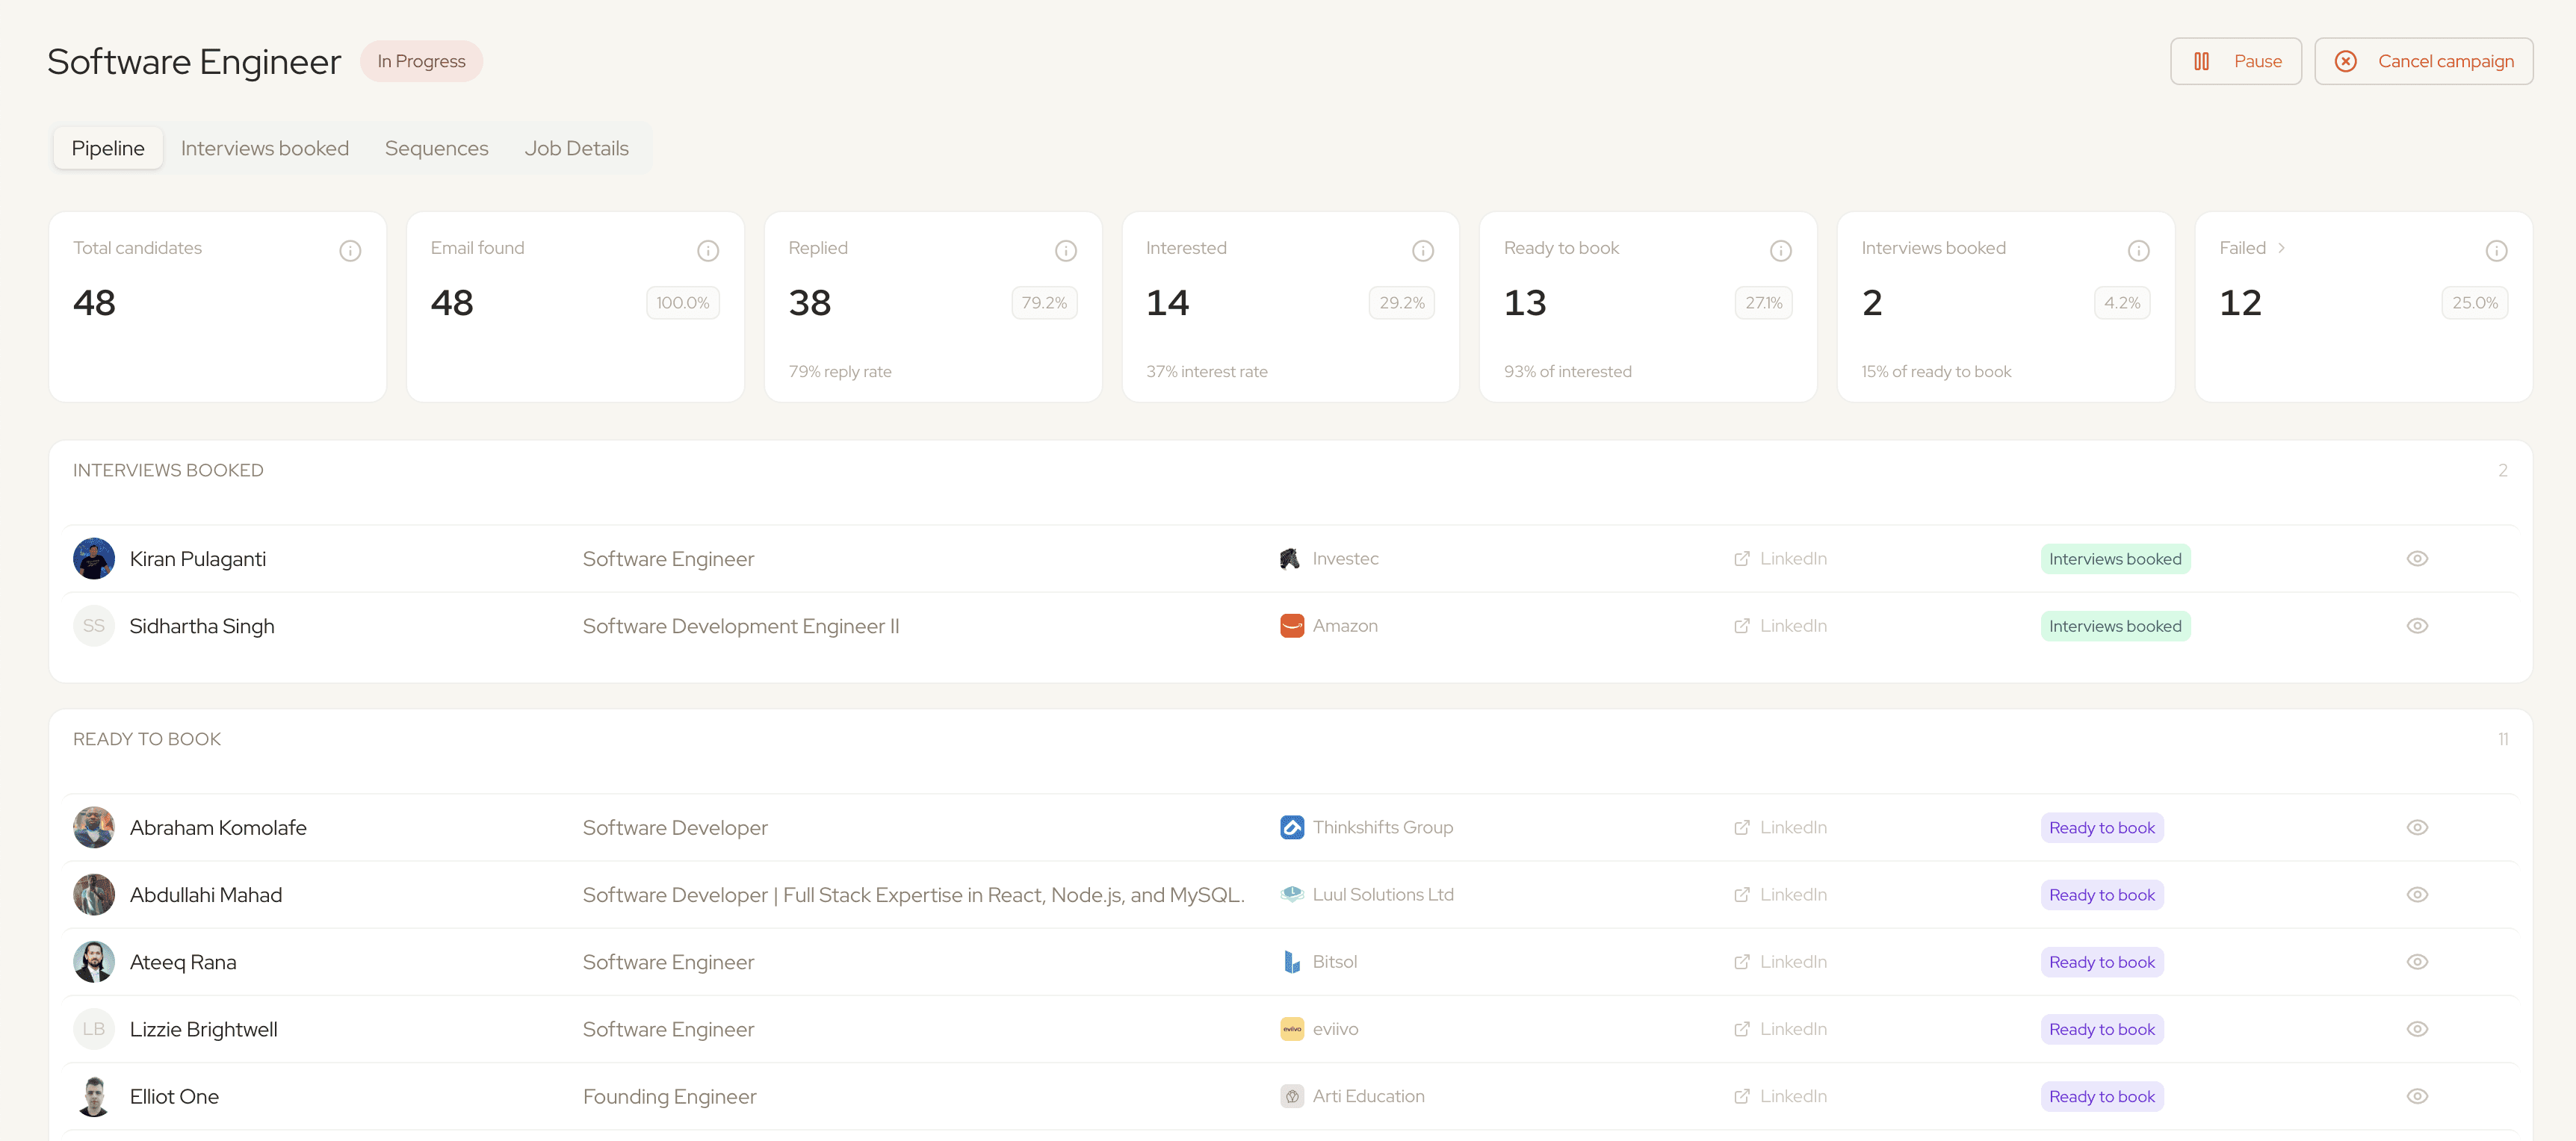The width and height of the screenshot is (2576, 1141).
Task: Toggle the eye icon for Kiran Pulaganti
Action: point(2417,559)
